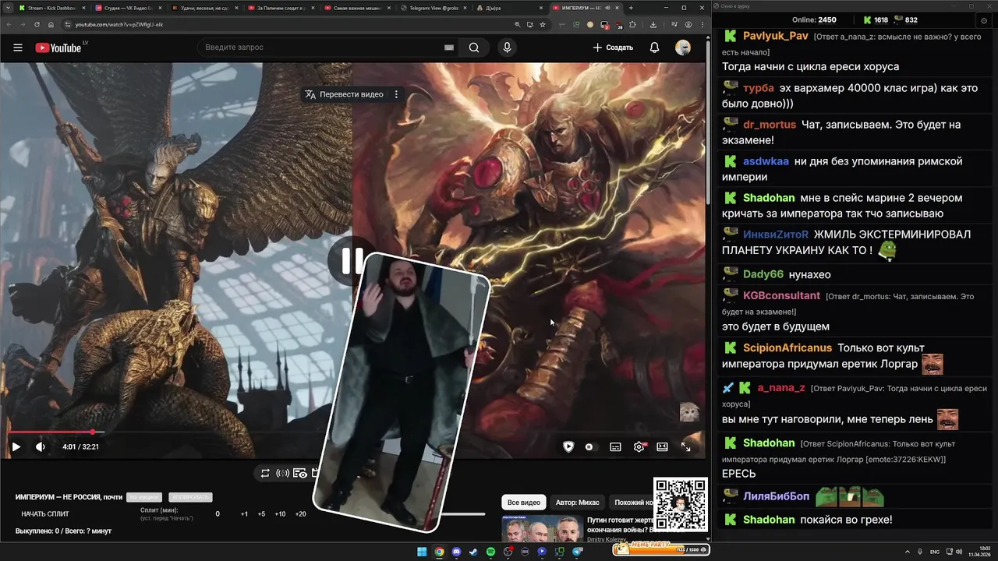The image size is (998, 561).
Task: Add +1 minute to the split
Action: pos(244,513)
